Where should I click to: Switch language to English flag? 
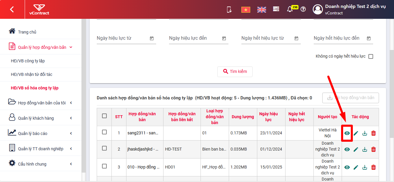tap(262, 10)
